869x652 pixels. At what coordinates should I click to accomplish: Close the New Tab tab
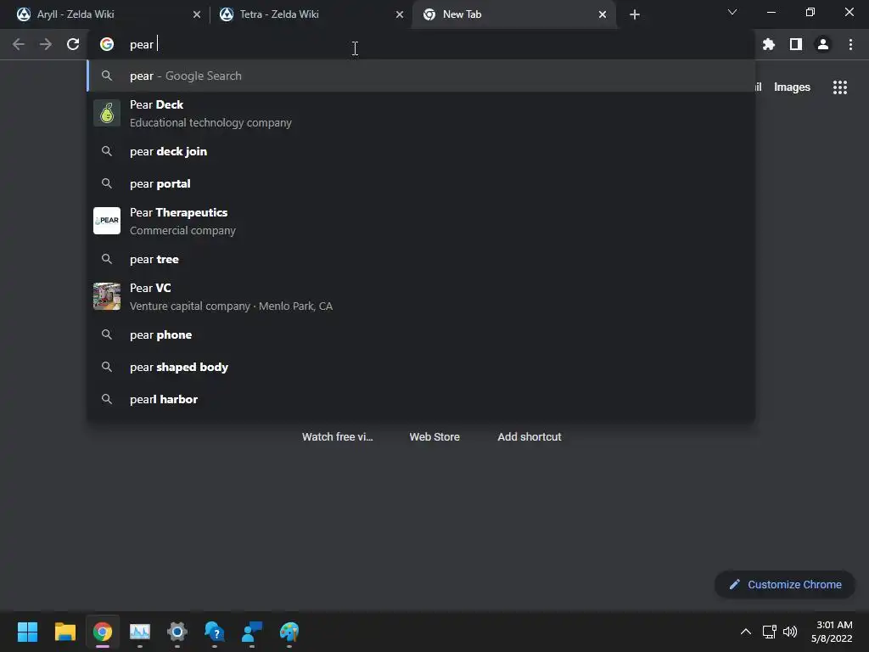coord(603,14)
